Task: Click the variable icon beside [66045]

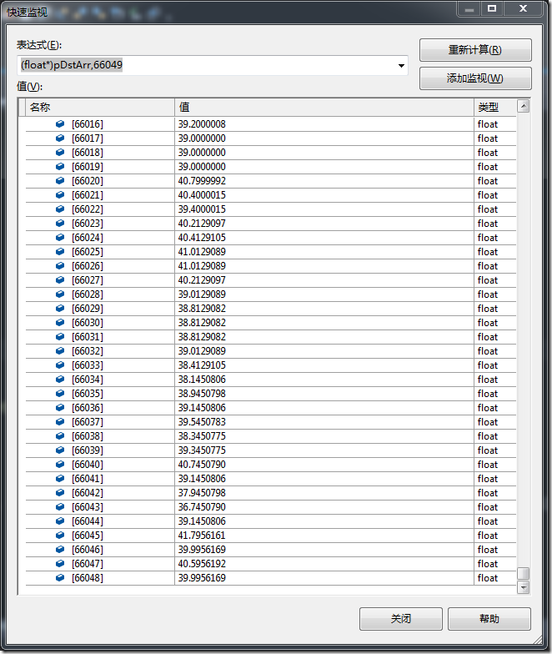Action: coord(60,536)
